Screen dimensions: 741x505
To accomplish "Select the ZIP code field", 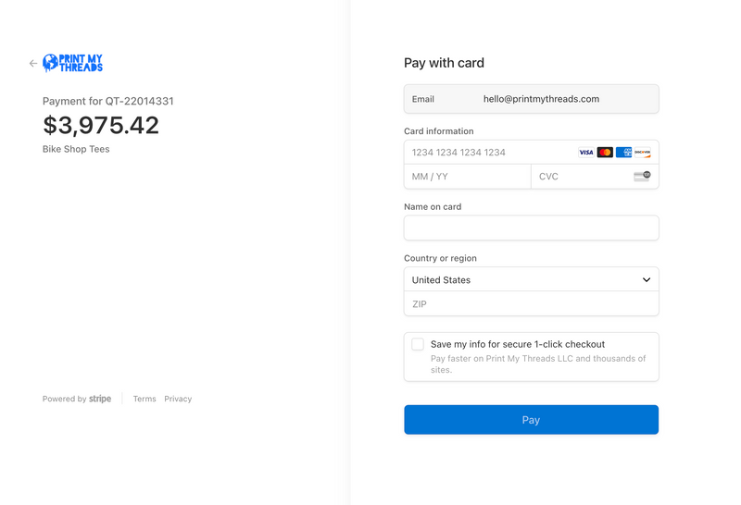I will point(531,303).
